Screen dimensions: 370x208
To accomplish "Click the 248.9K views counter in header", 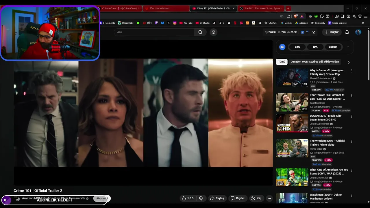I will pyautogui.click(x=271, y=32).
